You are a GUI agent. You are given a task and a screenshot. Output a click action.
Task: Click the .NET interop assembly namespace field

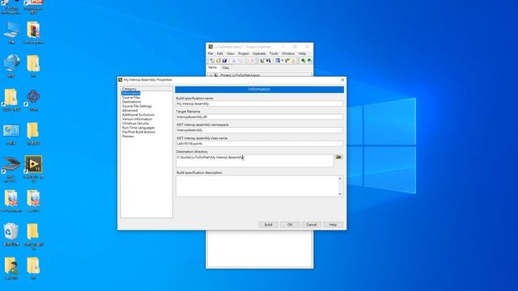pyautogui.click(x=259, y=130)
